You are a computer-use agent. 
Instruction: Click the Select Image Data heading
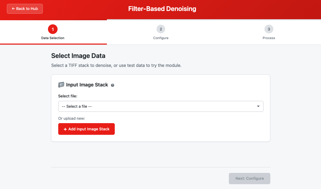(78, 56)
